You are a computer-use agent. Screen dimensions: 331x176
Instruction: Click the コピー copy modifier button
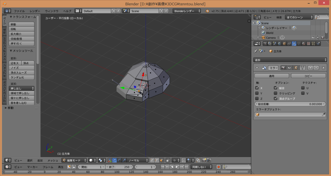308,76
